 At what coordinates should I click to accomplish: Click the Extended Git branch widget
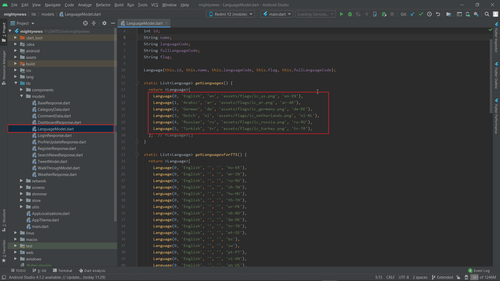coord(442,277)
